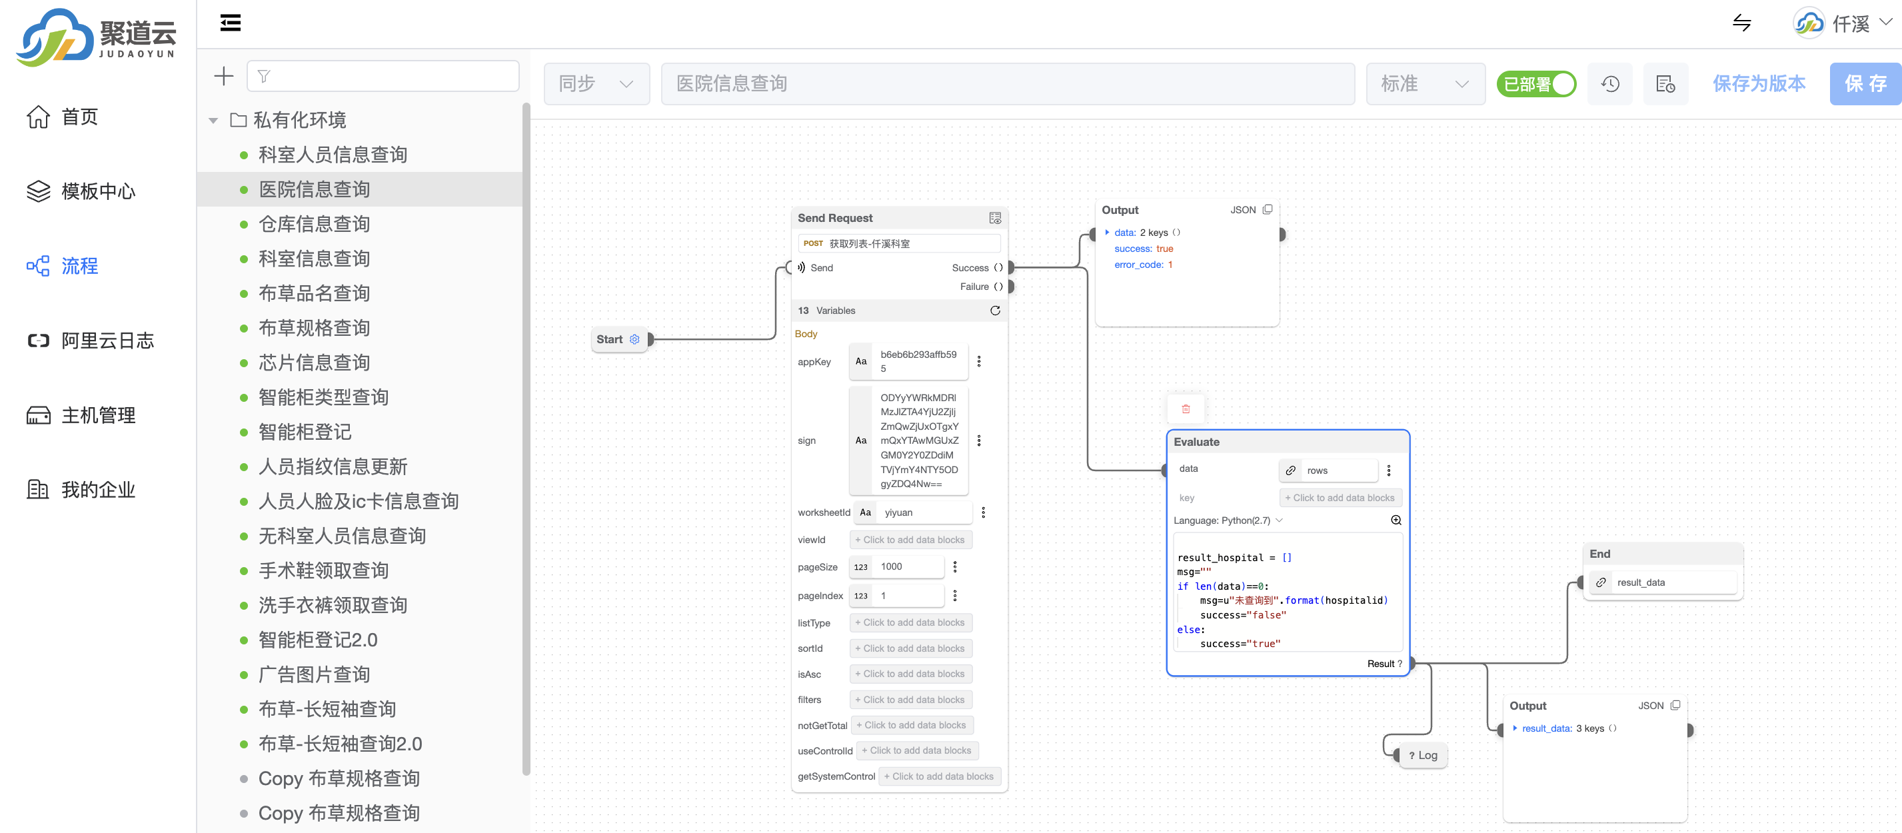
Task: Open sign field options menu
Action: click(979, 440)
